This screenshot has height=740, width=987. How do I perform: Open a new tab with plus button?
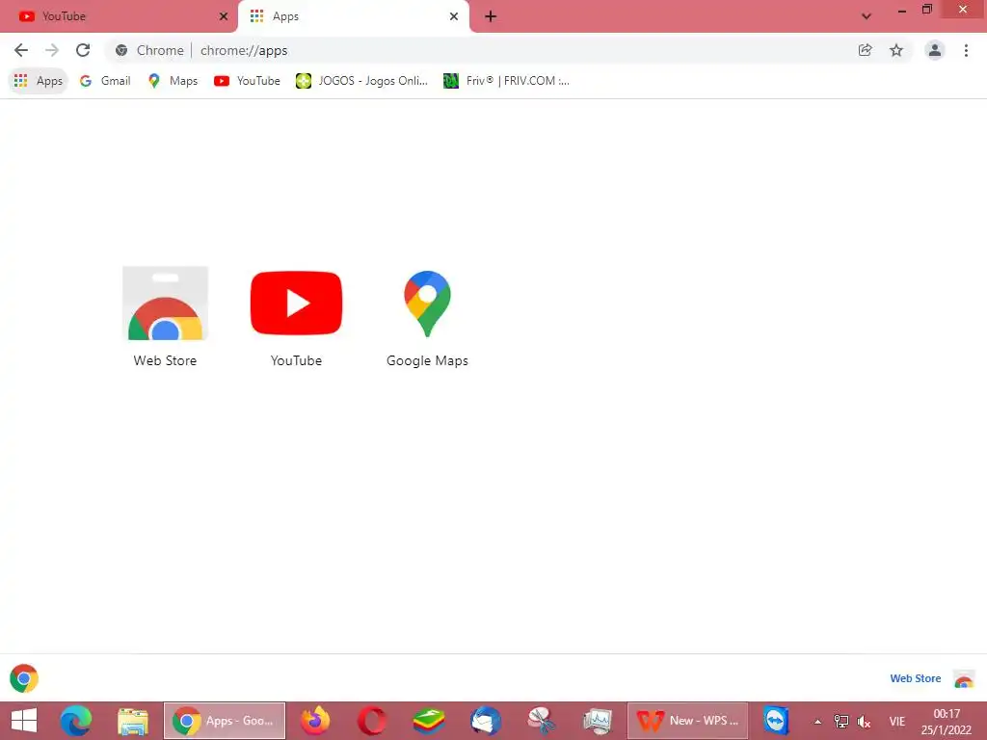coord(491,16)
